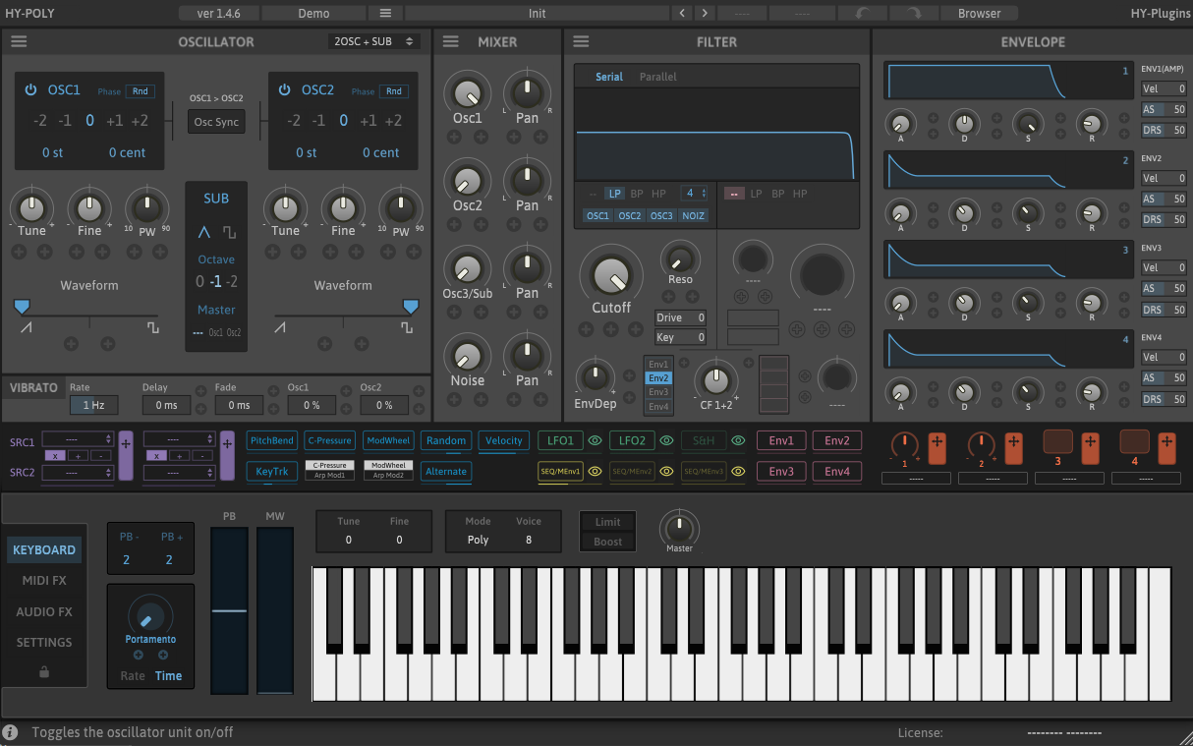The width and height of the screenshot is (1193, 746).
Task: Open the Filter section hamburger menu
Action: 580,41
